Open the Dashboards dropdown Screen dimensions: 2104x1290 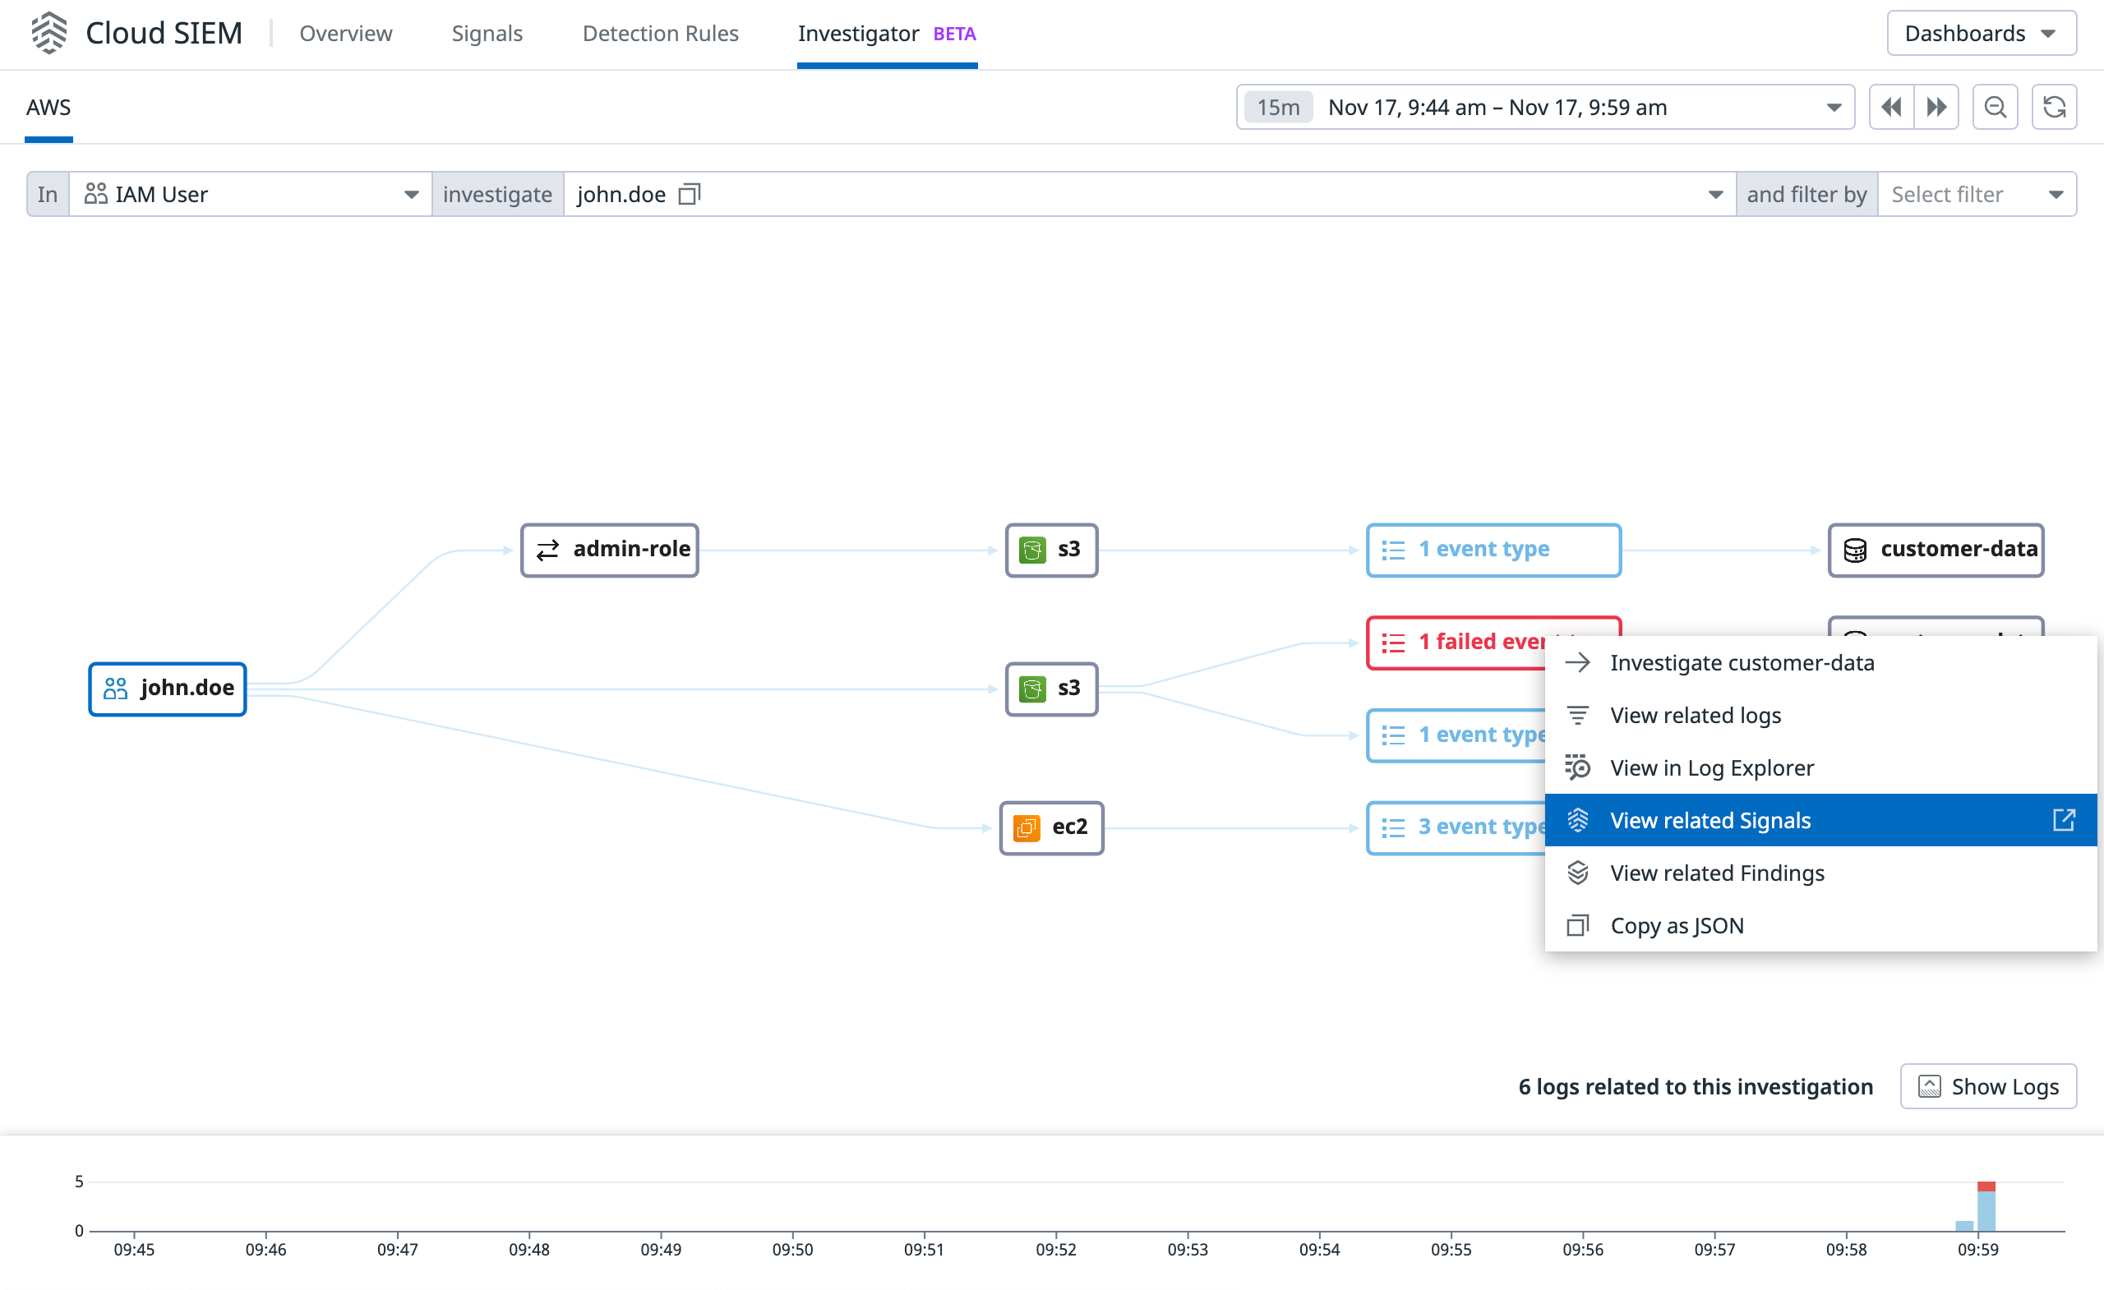pos(1981,32)
